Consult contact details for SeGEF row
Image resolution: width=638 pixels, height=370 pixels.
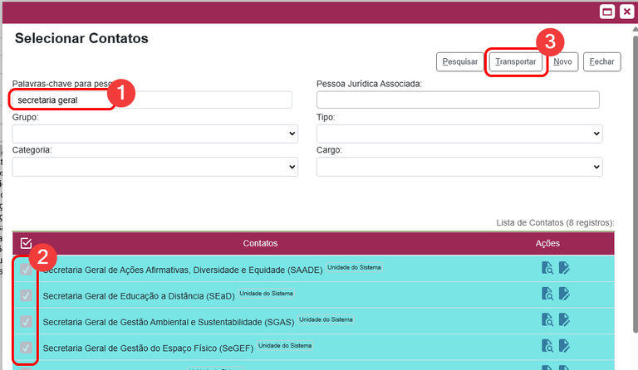pyautogui.click(x=547, y=346)
